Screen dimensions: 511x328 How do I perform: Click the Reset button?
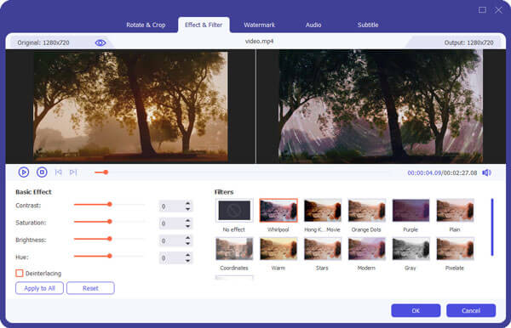point(90,288)
